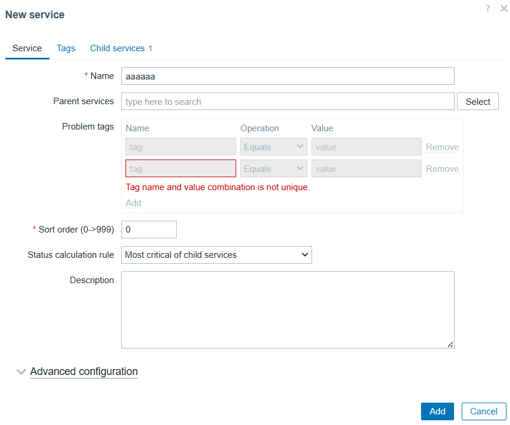Click Add link under problem tags

pos(133,203)
